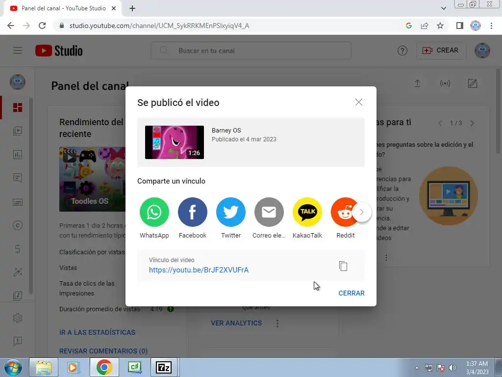Viewport: 502px width, 377px height.
Task: Open Copyright icon in sidebar
Action: [x=18, y=225]
